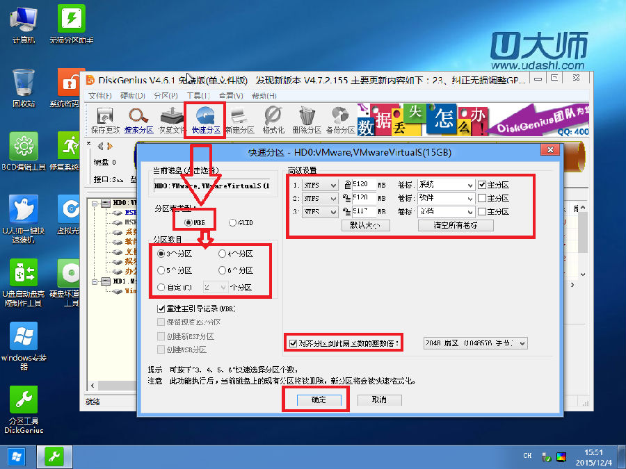Image resolution: width=626 pixels, height=469 pixels.
Task: Click the size field for partition 1
Action: coord(364,185)
